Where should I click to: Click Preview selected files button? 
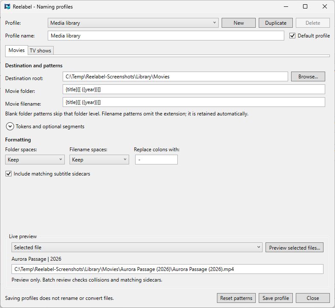pyautogui.click(x=295, y=248)
